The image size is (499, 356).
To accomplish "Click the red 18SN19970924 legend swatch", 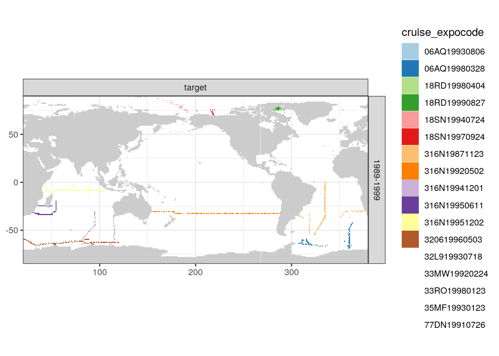I will (x=410, y=137).
